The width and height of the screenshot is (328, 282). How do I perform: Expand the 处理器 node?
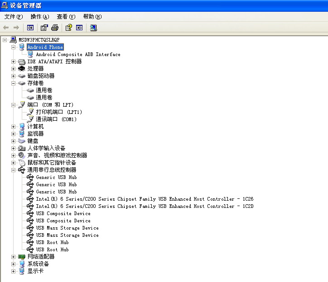point(13,69)
